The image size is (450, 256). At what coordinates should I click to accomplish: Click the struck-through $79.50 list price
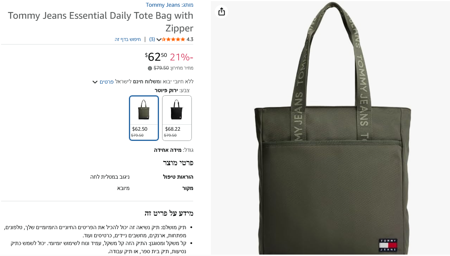[x=161, y=68]
